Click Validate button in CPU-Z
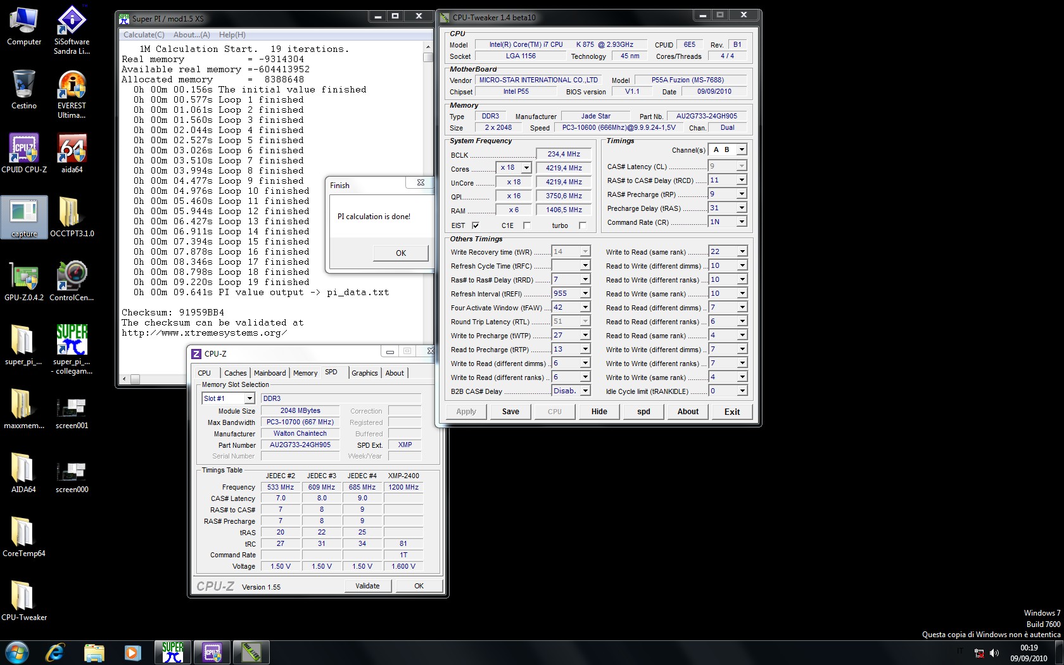Screen dimensions: 1064x665 pyautogui.click(x=367, y=586)
